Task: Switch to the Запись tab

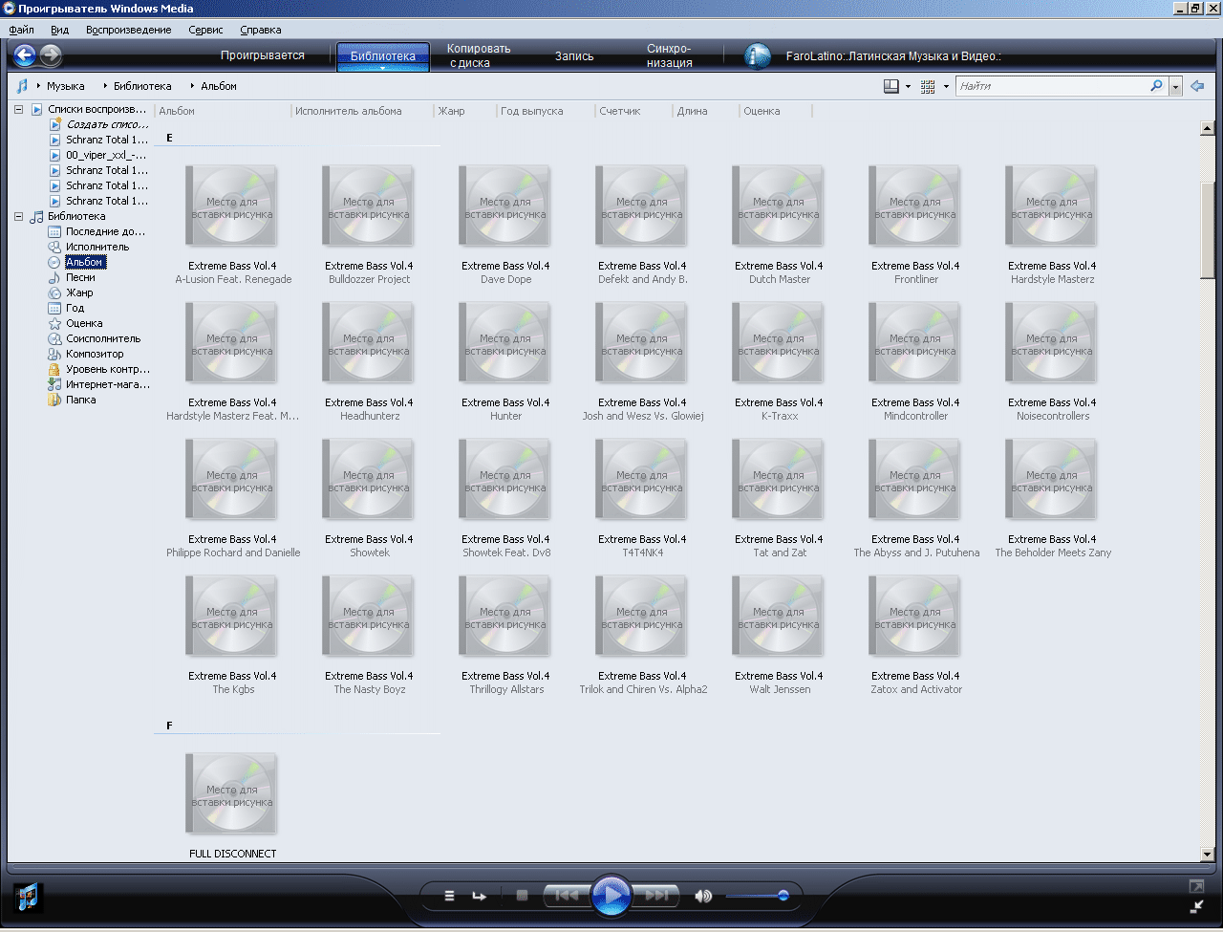Action: click(x=574, y=56)
